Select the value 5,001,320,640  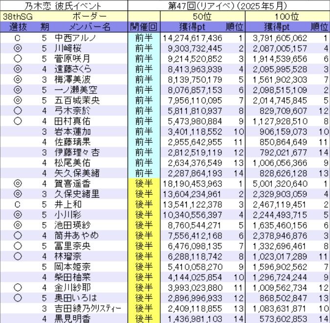click(x=280, y=184)
